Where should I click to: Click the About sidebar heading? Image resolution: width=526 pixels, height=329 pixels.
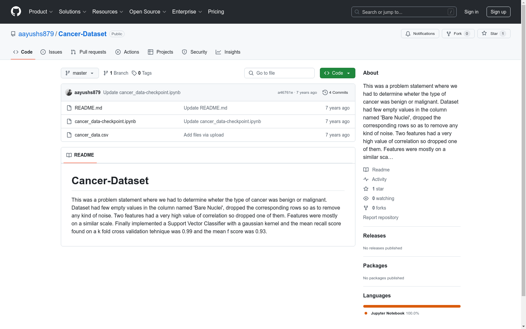(x=371, y=73)
